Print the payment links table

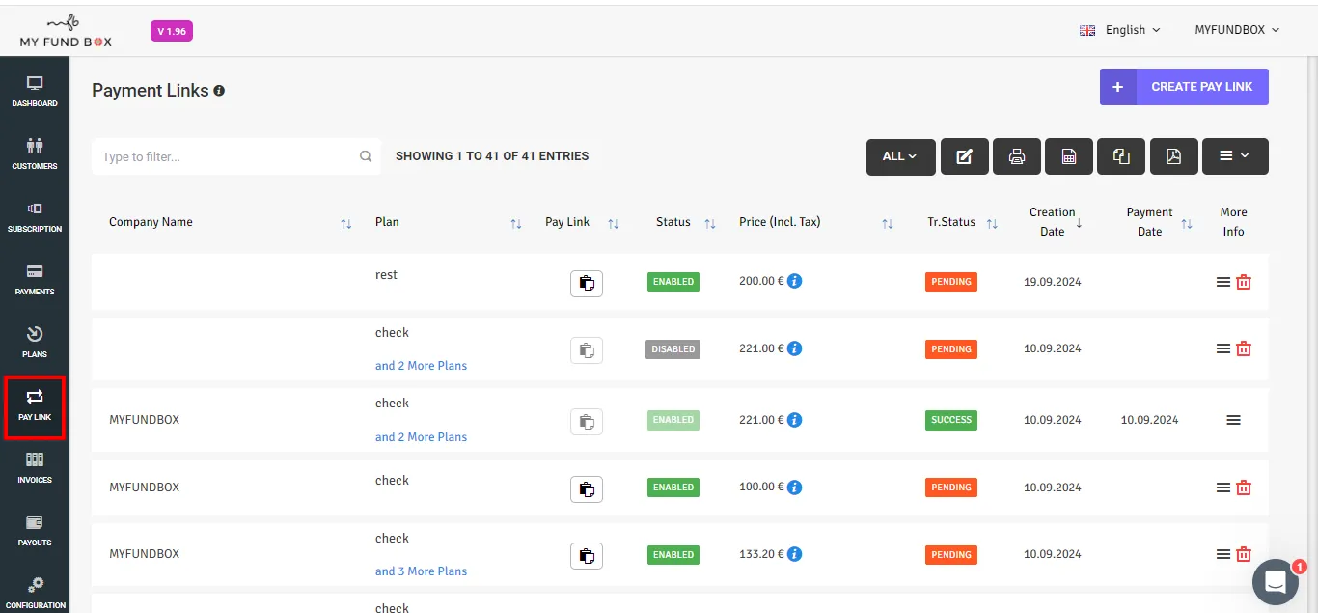click(x=1017, y=156)
